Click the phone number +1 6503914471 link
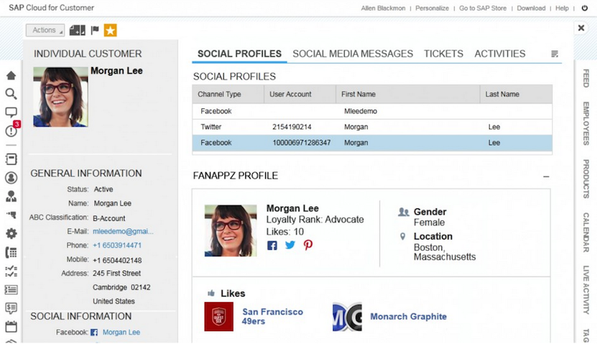The height and width of the screenshot is (348, 597). [117, 245]
